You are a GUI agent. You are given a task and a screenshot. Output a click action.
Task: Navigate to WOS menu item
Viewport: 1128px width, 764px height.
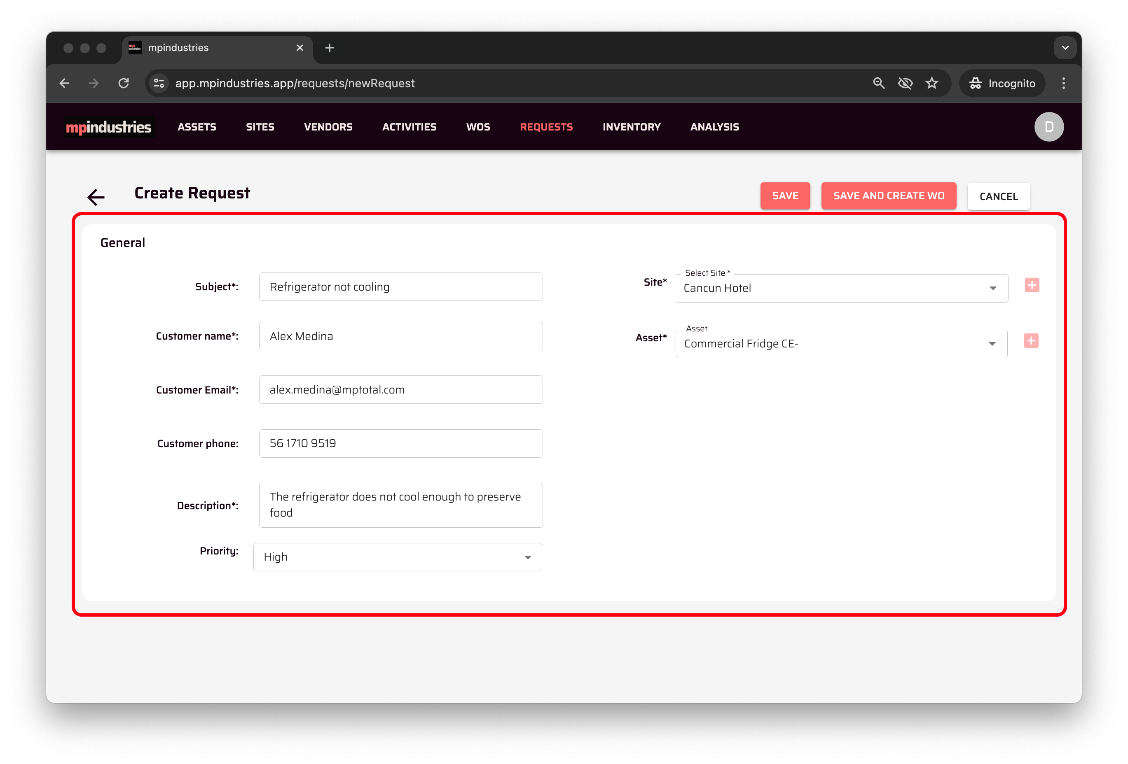pyautogui.click(x=477, y=127)
